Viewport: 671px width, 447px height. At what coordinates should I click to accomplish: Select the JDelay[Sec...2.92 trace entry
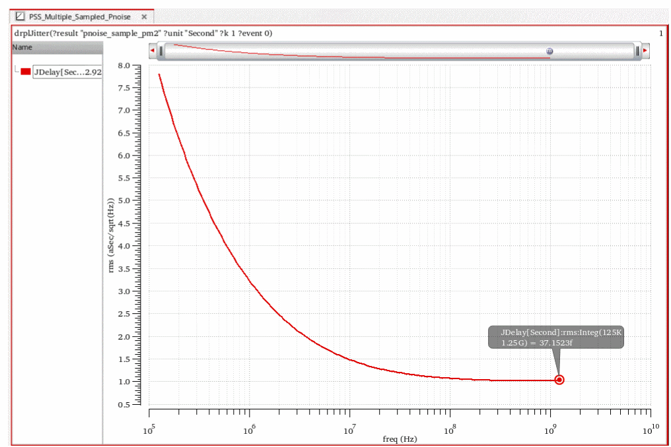(x=67, y=72)
